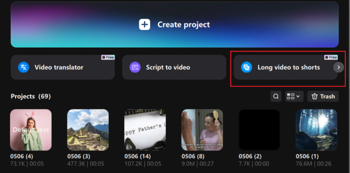Open the Trash folder

[323, 96]
